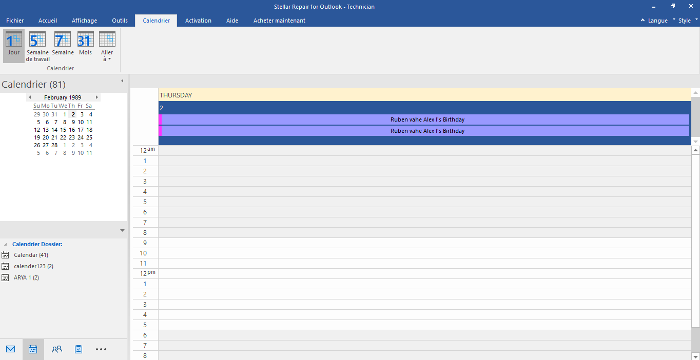Select February 14 in mini calendar

pyautogui.click(x=54, y=130)
